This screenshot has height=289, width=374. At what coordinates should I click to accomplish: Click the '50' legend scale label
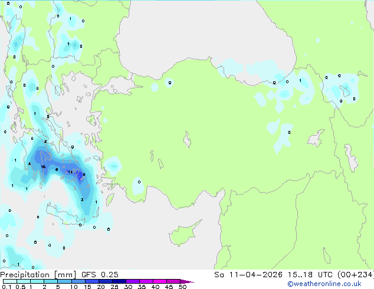[182, 287]
